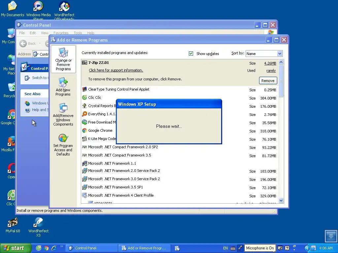Click the ClearType Tuning applet icon

(84, 89)
